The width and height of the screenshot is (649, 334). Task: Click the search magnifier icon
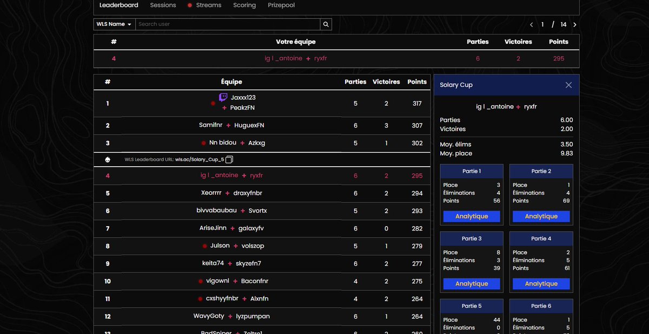[326, 24]
